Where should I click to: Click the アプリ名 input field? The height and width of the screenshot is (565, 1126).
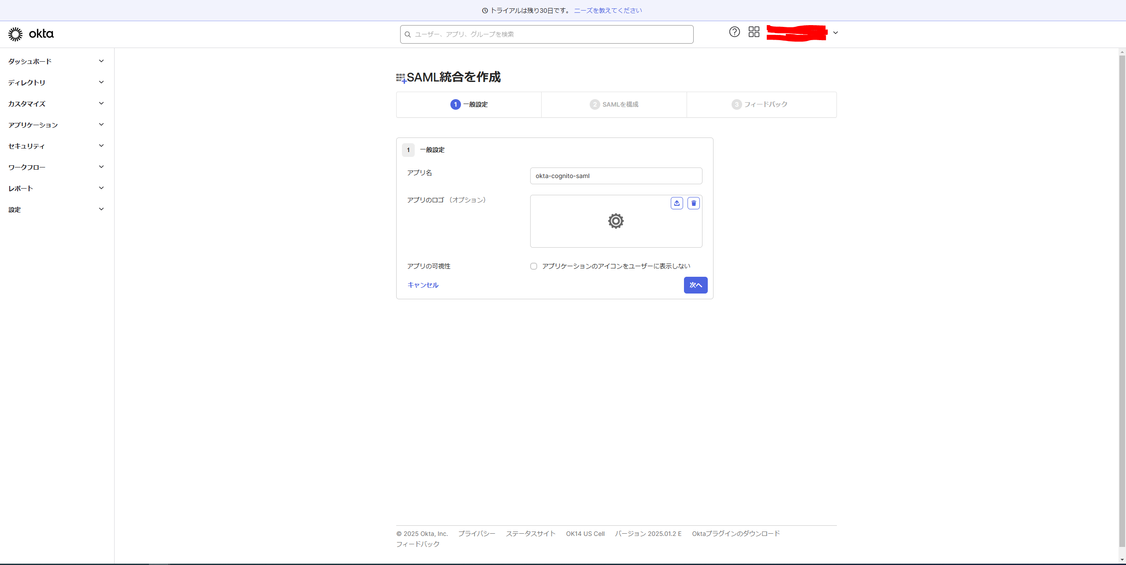click(616, 176)
